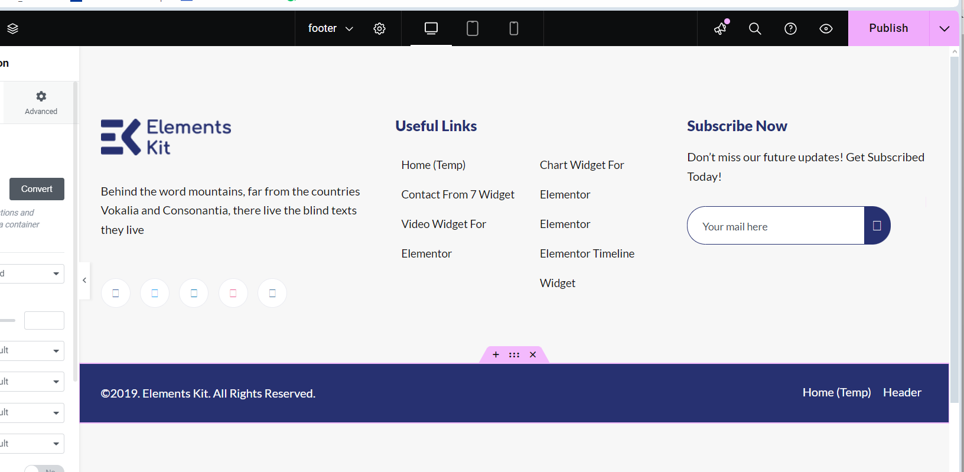Click the 'Your mail here' email field

point(775,227)
